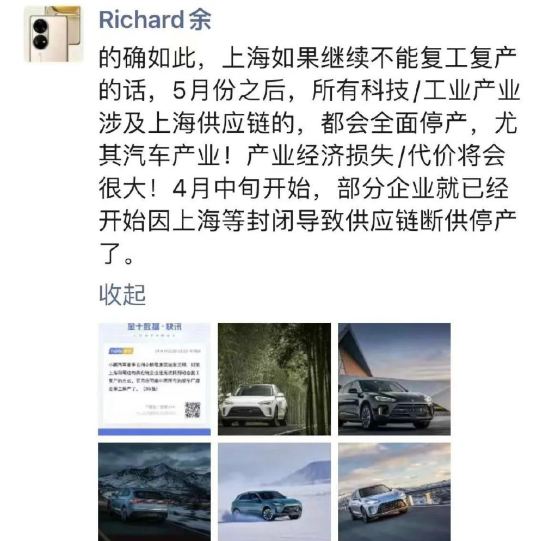Viewport: 549px width, 541px height.
Task: Select the post line starting 的确如此
Action: 308,58
